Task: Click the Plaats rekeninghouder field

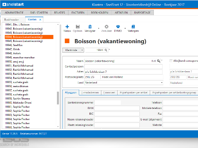Action: point(117,125)
